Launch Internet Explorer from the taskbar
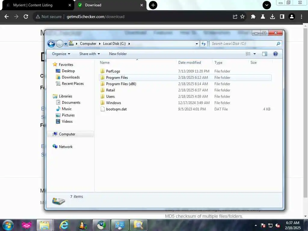The height and width of the screenshot is (231, 308). tap(64, 225)
